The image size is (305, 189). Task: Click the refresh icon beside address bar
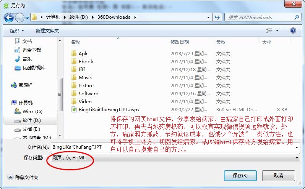(217, 18)
